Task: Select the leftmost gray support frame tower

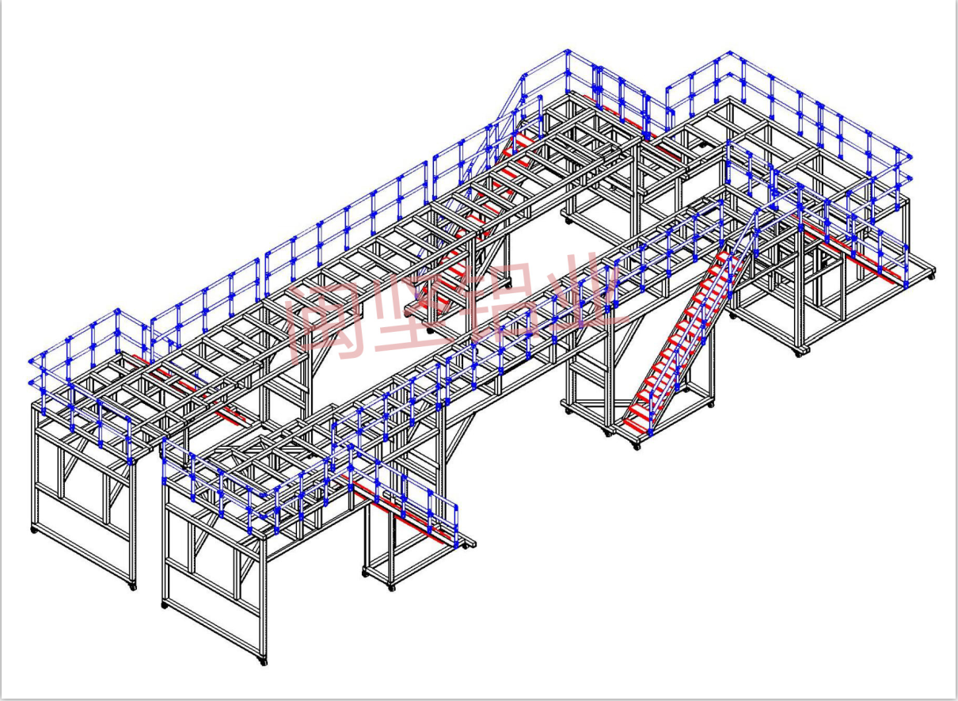Action: click(x=83, y=491)
